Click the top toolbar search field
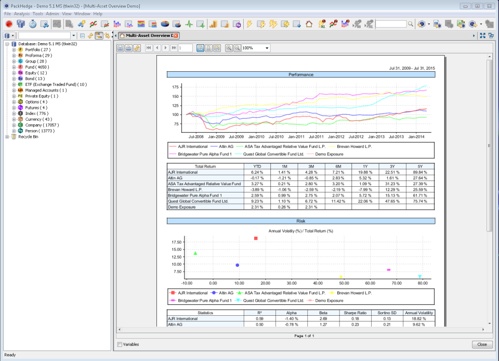The width and height of the screenshot is (499, 361). click(391, 24)
